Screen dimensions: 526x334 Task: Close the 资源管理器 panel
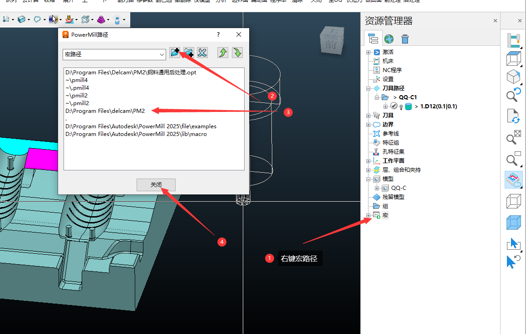pyautogui.click(x=495, y=21)
